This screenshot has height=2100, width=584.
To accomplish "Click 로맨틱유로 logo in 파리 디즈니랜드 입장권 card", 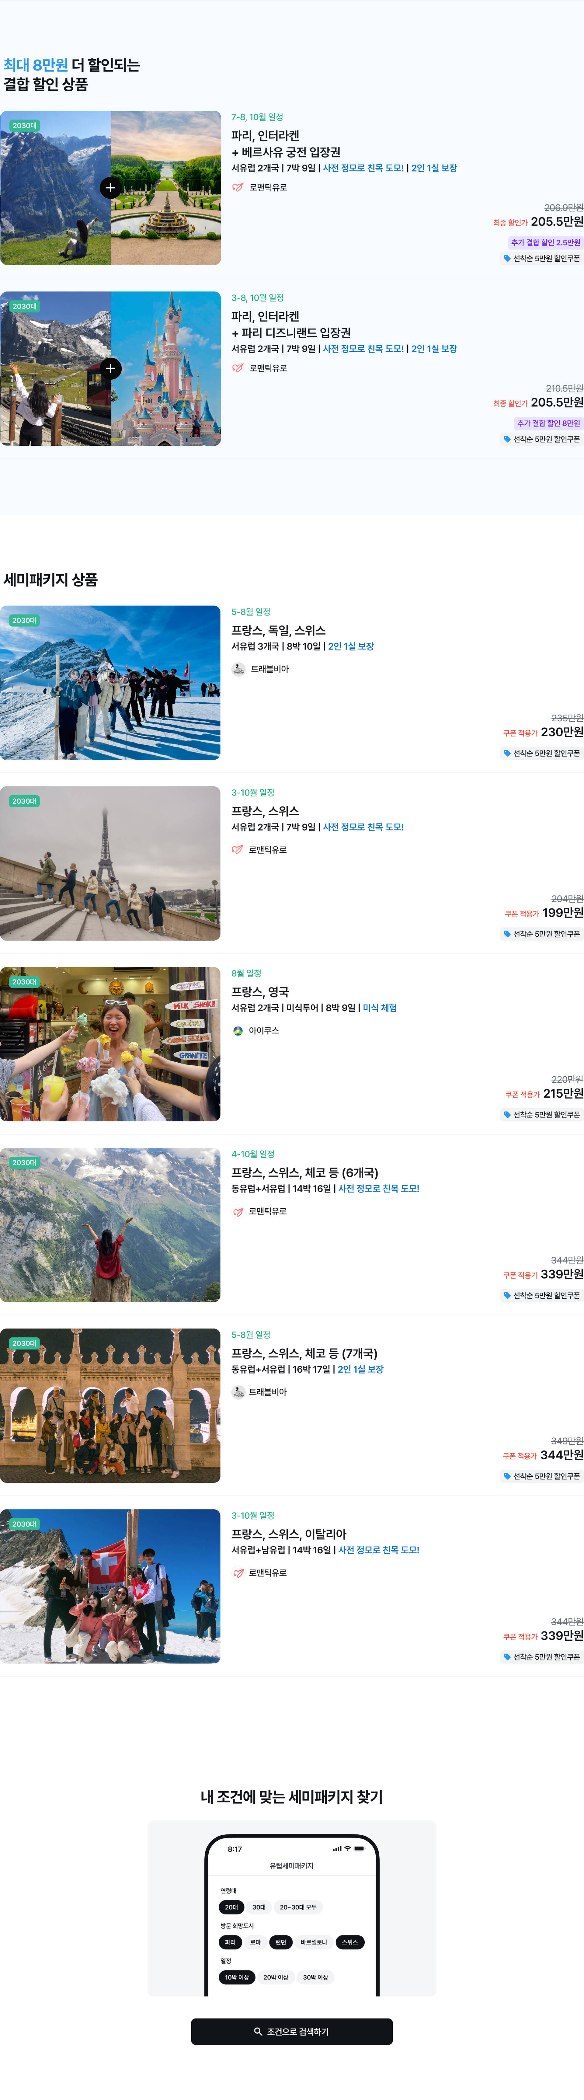I will pyautogui.click(x=238, y=368).
